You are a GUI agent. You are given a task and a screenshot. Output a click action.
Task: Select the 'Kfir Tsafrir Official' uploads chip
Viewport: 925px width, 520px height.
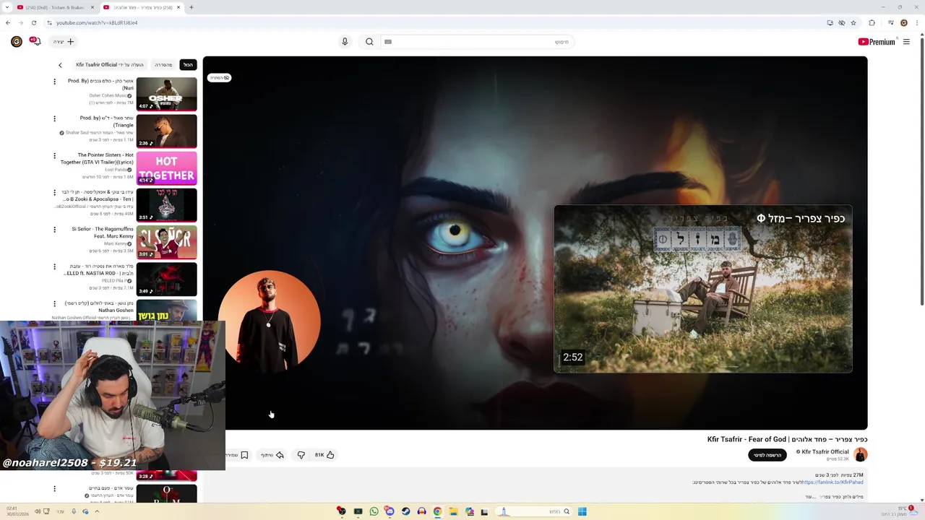click(110, 65)
